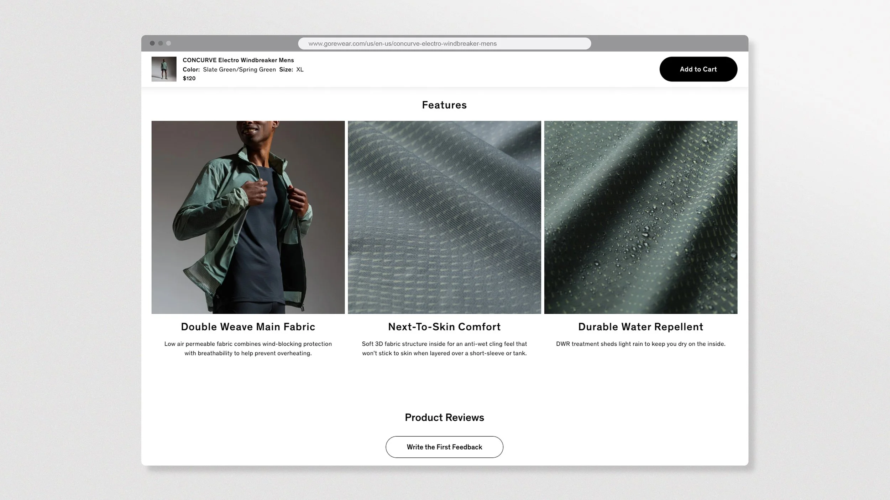Open the Write the First Feedback form
The width and height of the screenshot is (890, 500).
tap(444, 447)
